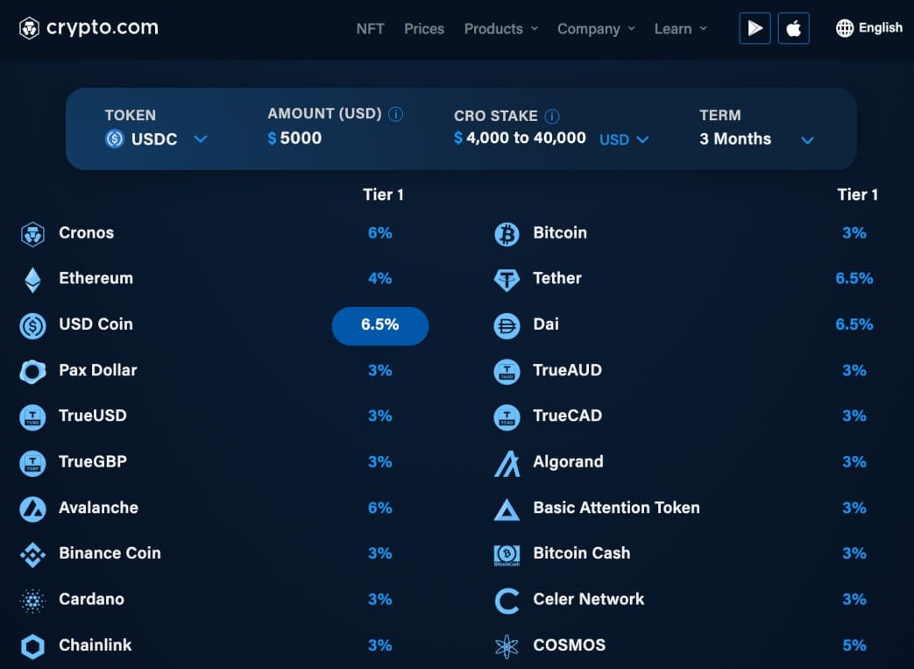Viewport: 914px width, 669px height.
Task: Click the Bitcoin Cash icon
Action: point(507,555)
